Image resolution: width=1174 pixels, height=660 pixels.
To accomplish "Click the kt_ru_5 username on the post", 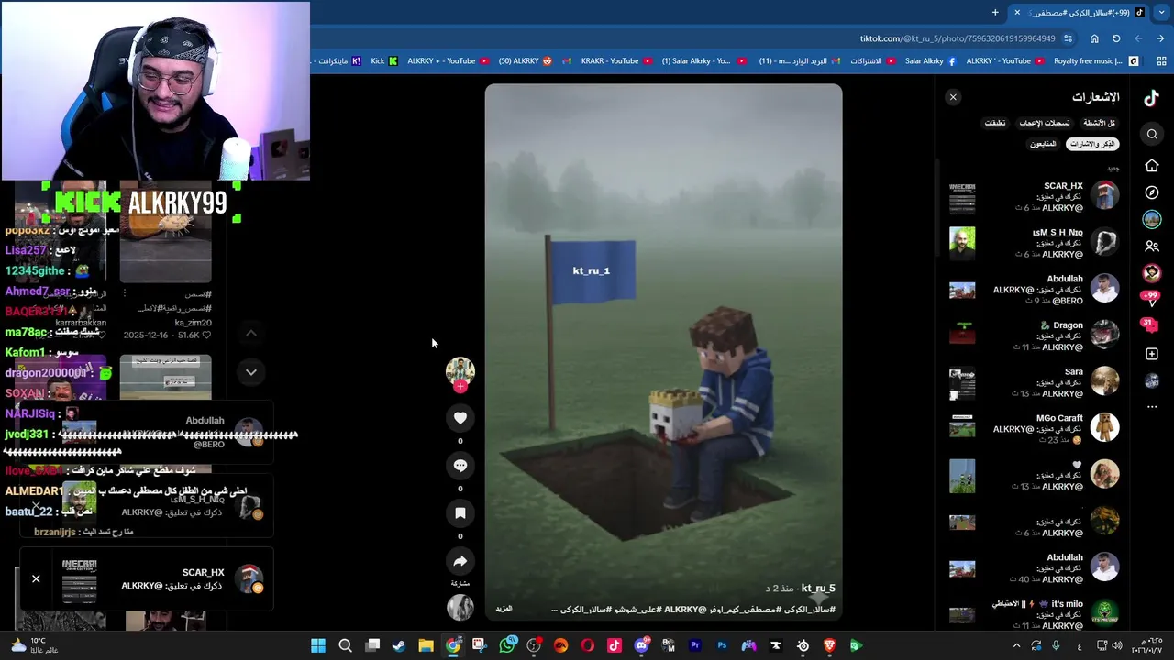I will pyautogui.click(x=818, y=588).
